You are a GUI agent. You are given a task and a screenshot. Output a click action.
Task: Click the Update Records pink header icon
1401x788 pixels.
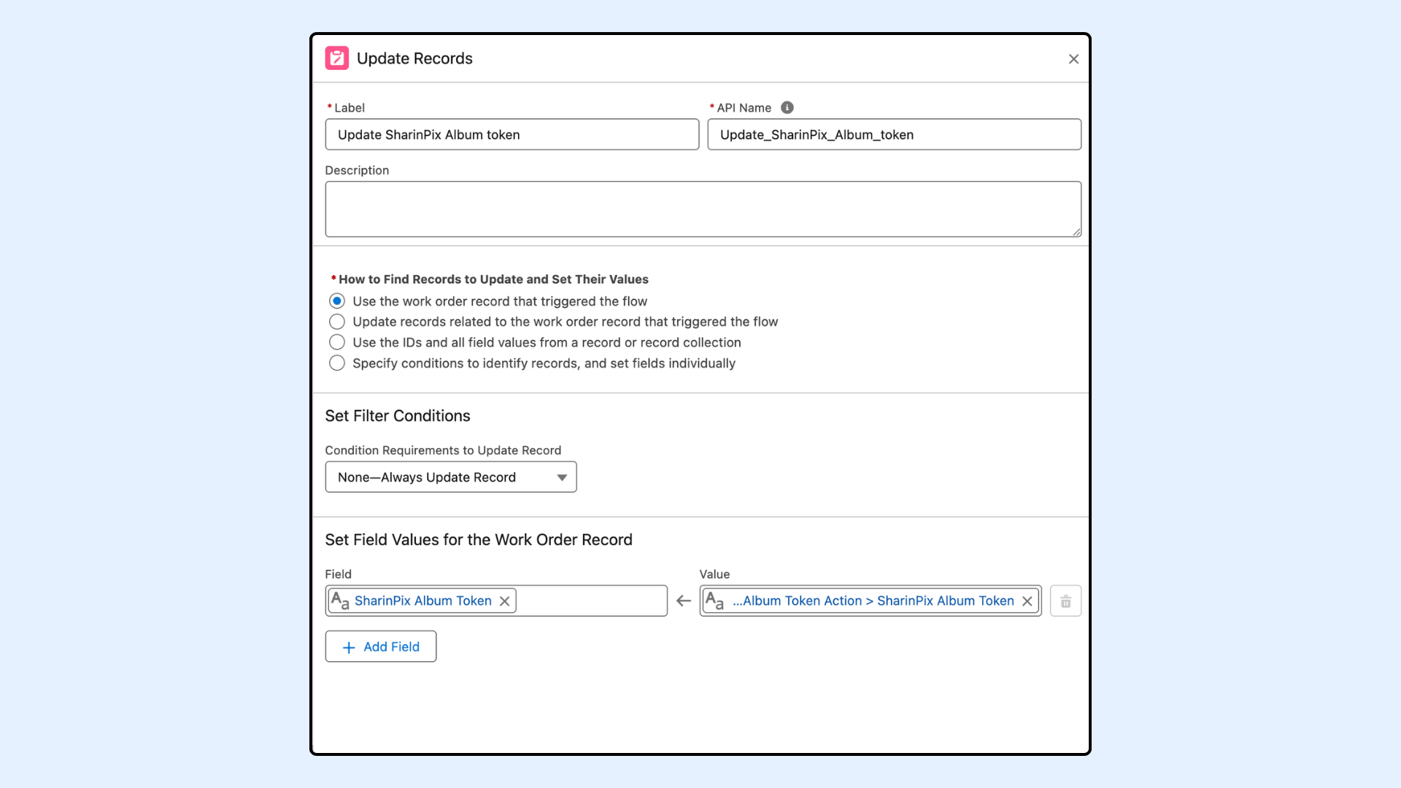(336, 58)
